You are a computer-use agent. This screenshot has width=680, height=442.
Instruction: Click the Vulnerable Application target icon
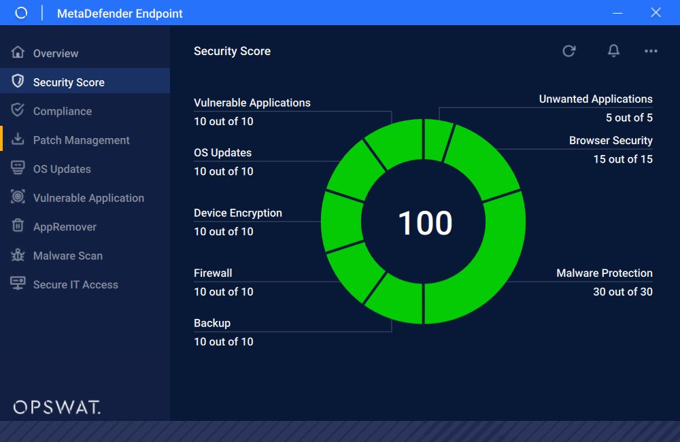[18, 197]
